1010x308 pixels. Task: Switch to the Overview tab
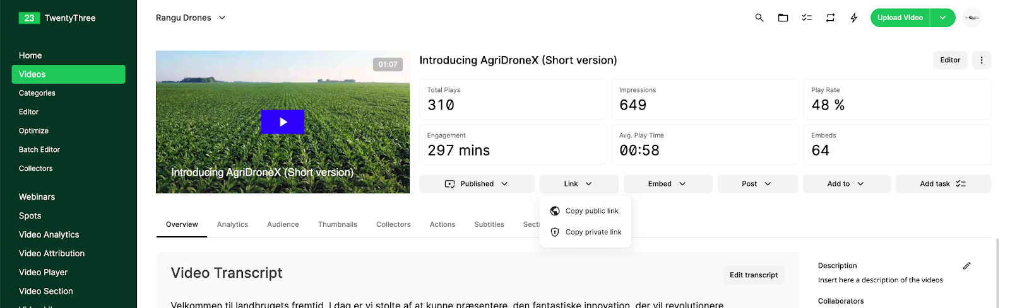tap(182, 225)
